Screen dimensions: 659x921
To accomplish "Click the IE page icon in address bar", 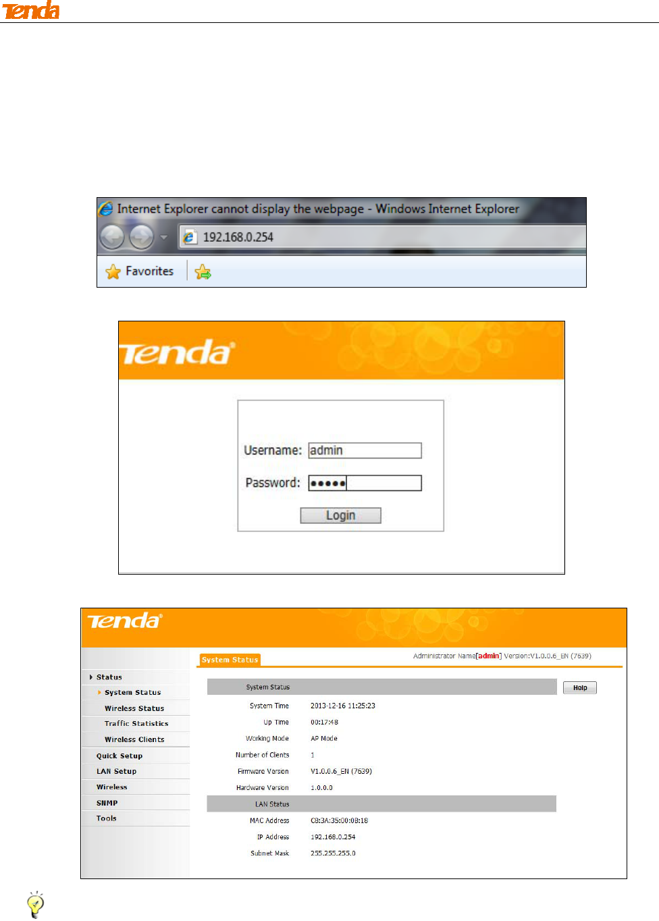I will (x=190, y=237).
